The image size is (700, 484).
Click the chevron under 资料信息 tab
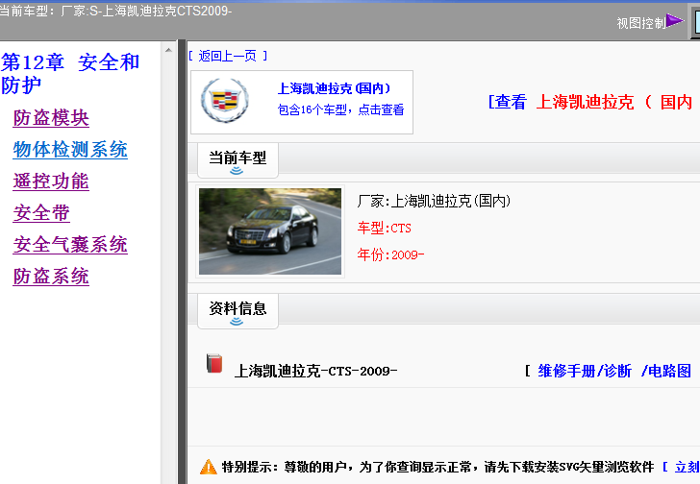(237, 322)
